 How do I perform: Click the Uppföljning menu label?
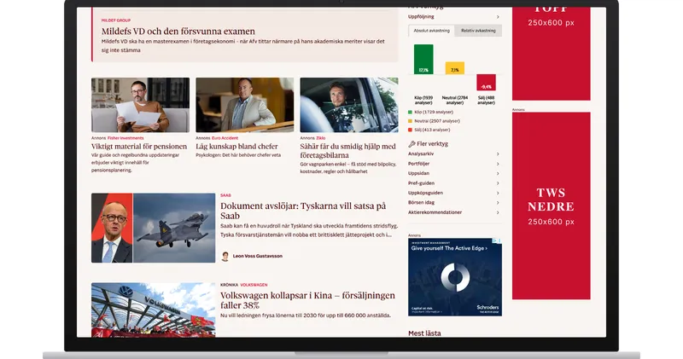pyautogui.click(x=421, y=17)
